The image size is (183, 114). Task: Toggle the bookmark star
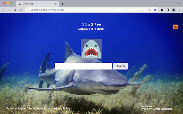(x=155, y=10)
